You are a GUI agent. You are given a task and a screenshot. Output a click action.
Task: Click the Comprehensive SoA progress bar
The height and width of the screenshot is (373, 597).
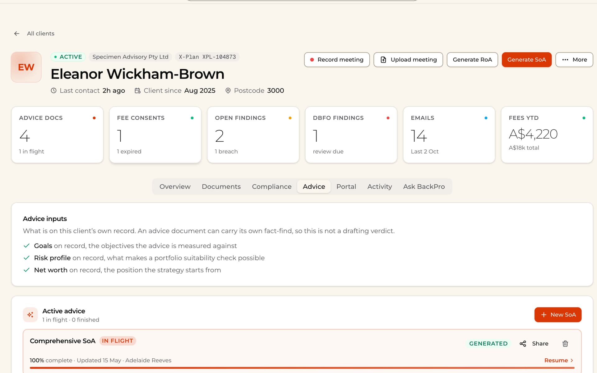(x=302, y=368)
